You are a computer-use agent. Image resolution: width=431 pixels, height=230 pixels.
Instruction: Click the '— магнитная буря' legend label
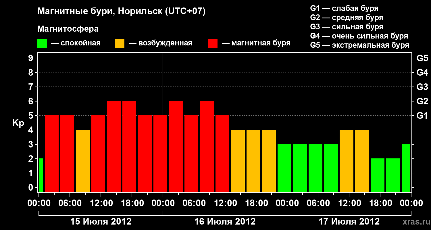coord(256,43)
